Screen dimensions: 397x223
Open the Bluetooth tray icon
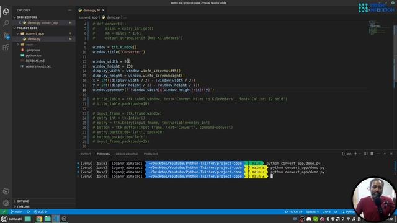(328, 219)
